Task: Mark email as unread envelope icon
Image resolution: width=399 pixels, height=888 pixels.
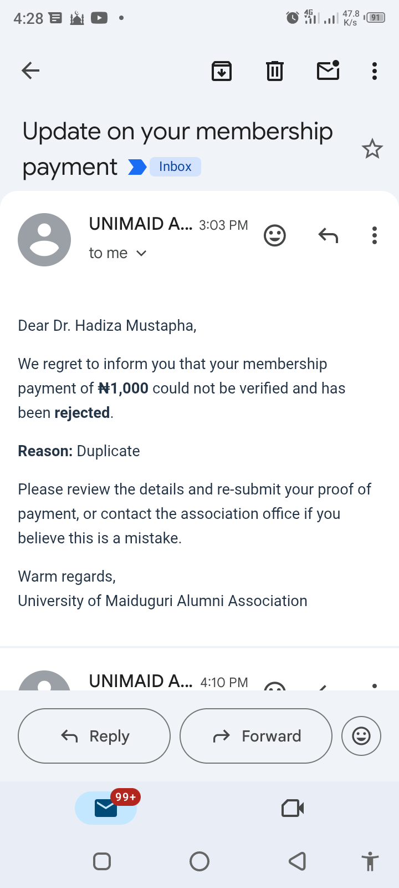Action: 328,70
